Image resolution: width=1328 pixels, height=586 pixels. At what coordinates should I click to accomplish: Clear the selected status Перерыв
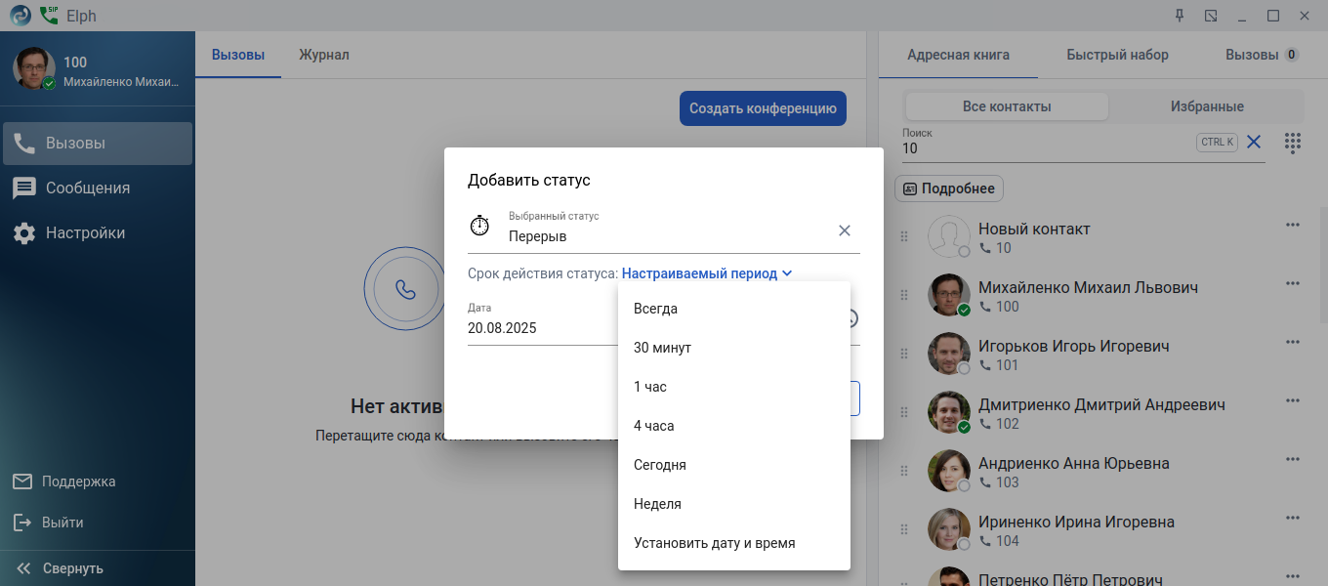[x=845, y=230]
